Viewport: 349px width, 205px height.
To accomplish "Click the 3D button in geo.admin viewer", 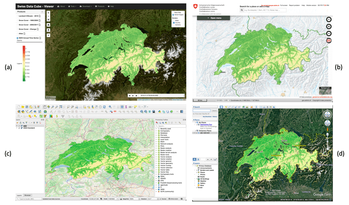I will tap(329, 40).
